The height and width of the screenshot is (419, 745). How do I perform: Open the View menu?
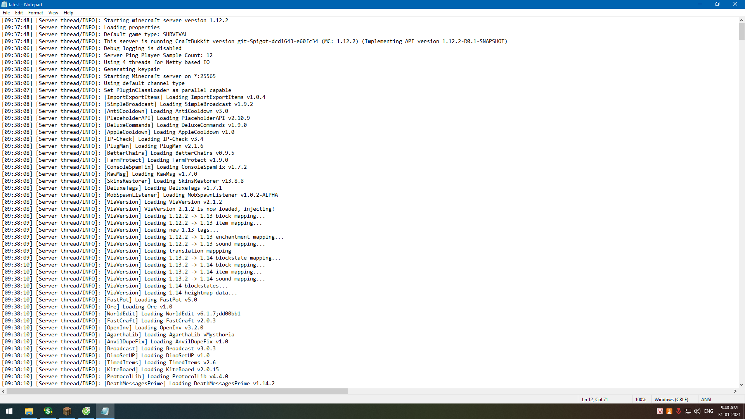pyautogui.click(x=53, y=13)
